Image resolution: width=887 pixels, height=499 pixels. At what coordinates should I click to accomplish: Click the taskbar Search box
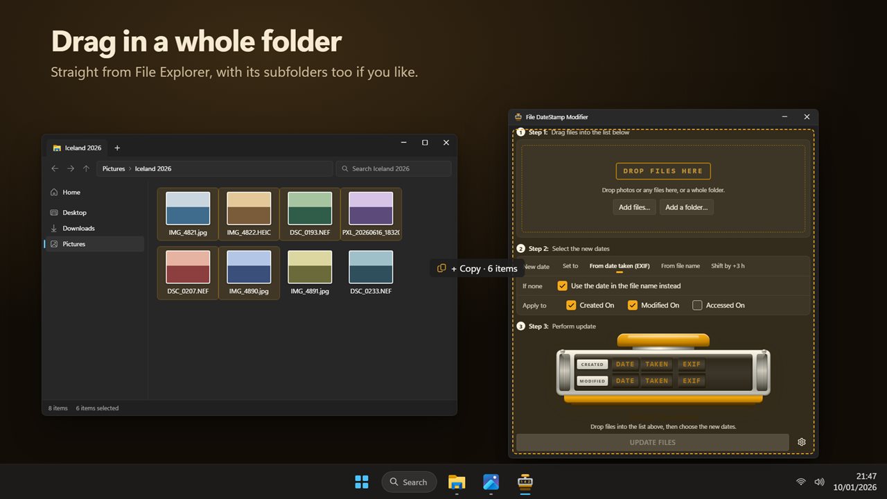[x=409, y=482]
